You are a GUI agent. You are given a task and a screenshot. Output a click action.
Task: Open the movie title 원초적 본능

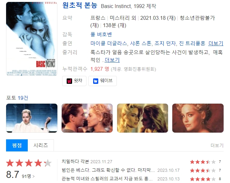80,5
